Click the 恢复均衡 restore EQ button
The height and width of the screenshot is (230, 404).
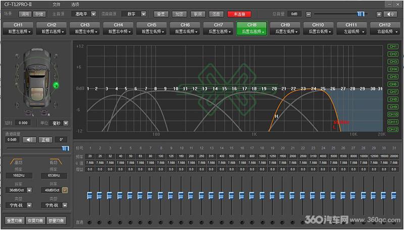click(x=35, y=220)
